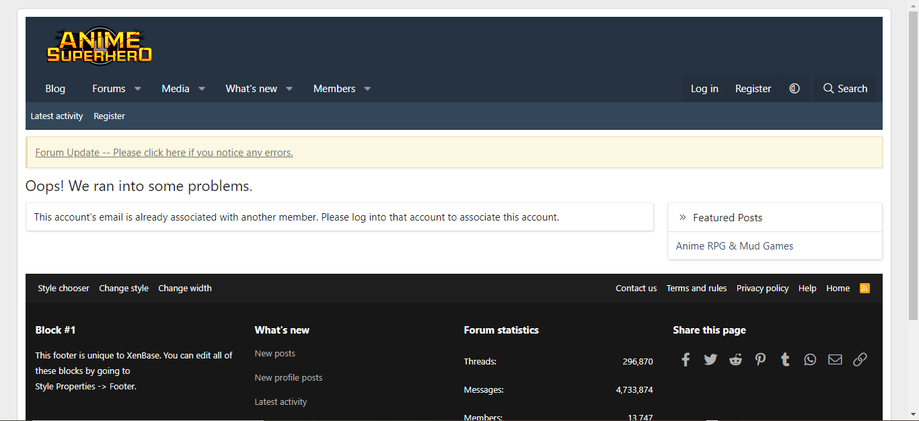Click the Log in button
The width and height of the screenshot is (919, 421).
pos(704,88)
